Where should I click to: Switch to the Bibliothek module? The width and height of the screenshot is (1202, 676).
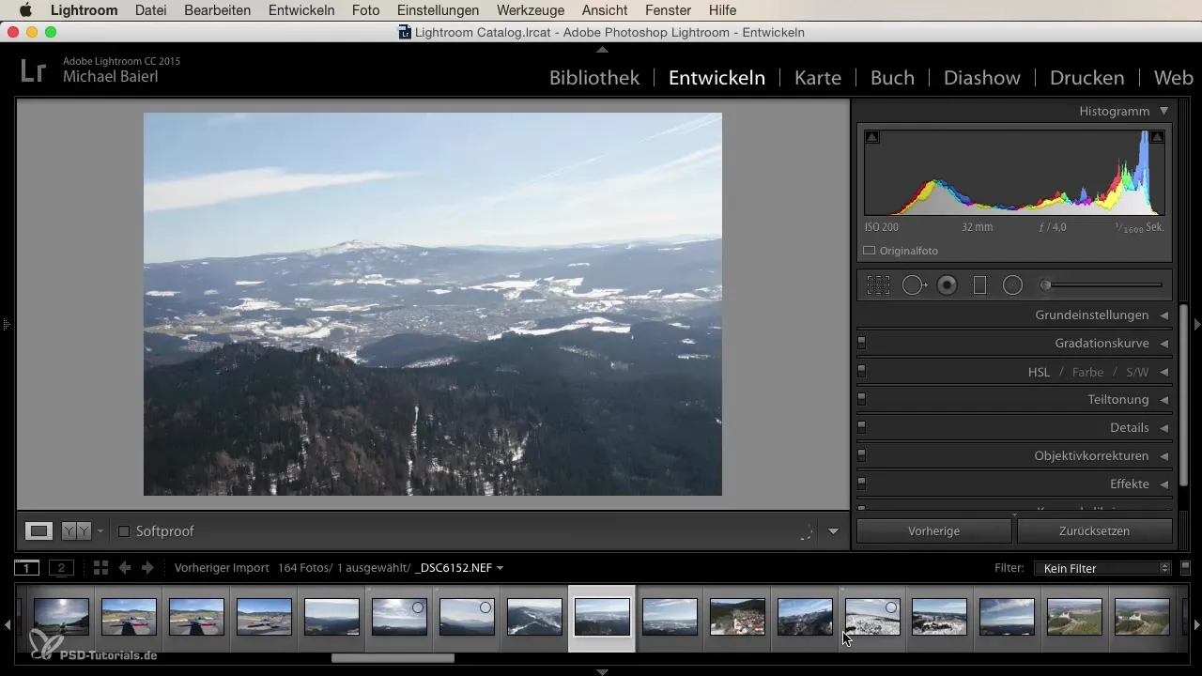(594, 78)
